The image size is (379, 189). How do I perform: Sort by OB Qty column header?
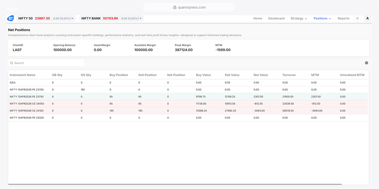tap(57, 75)
